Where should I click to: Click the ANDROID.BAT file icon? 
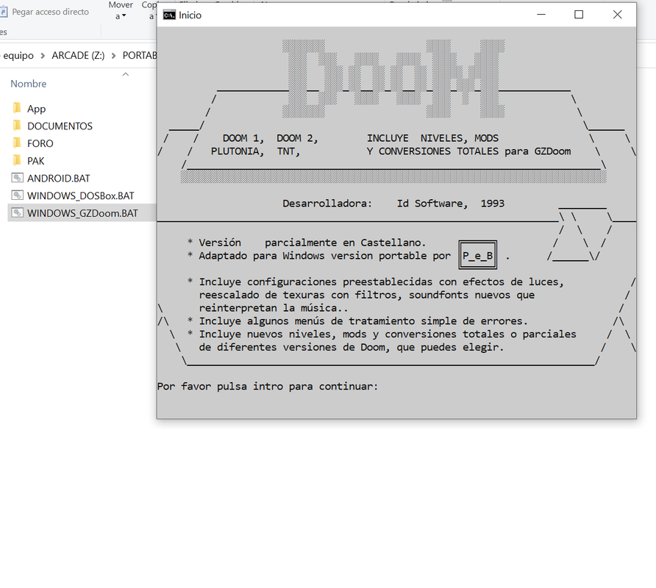(x=17, y=178)
